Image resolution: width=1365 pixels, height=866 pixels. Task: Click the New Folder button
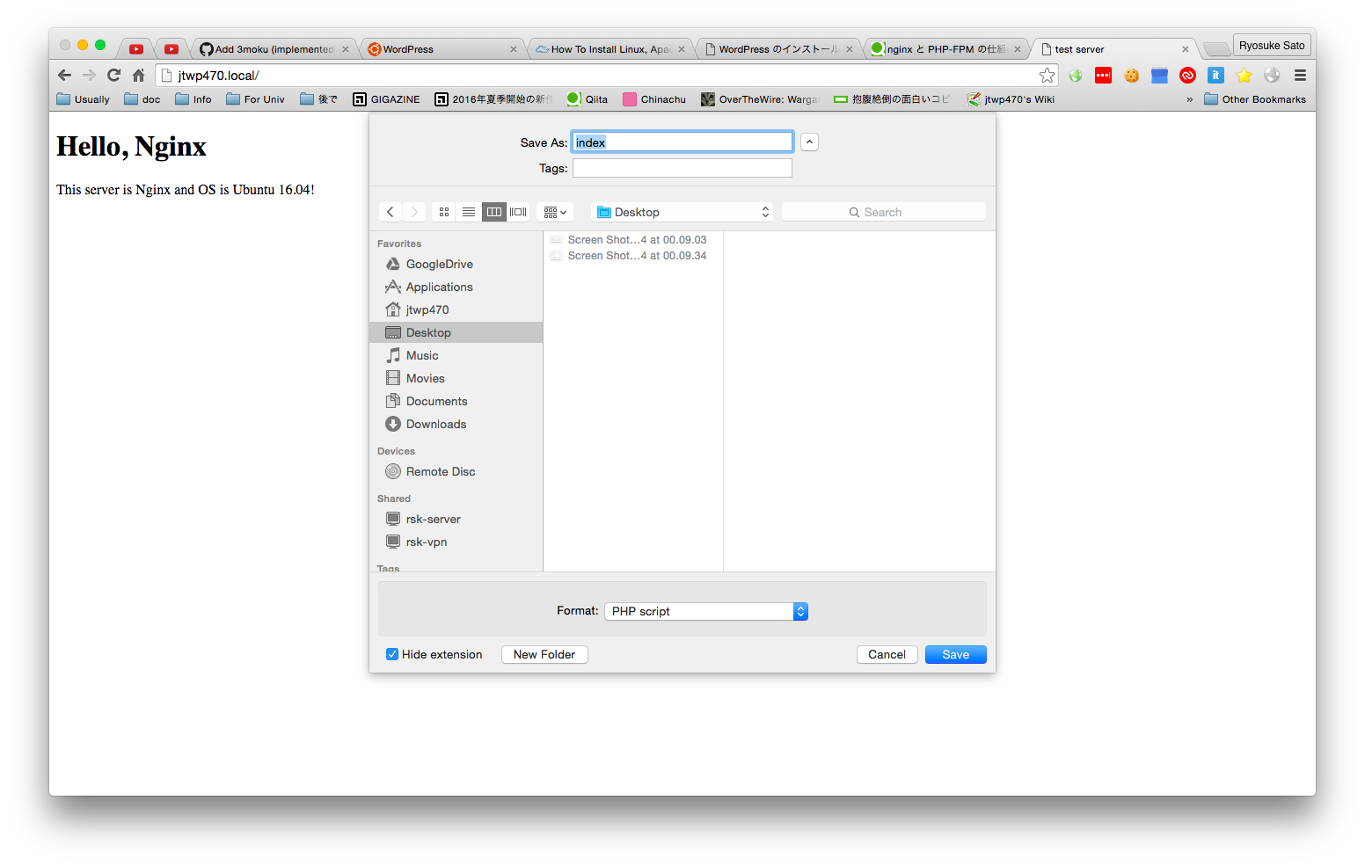coord(544,654)
